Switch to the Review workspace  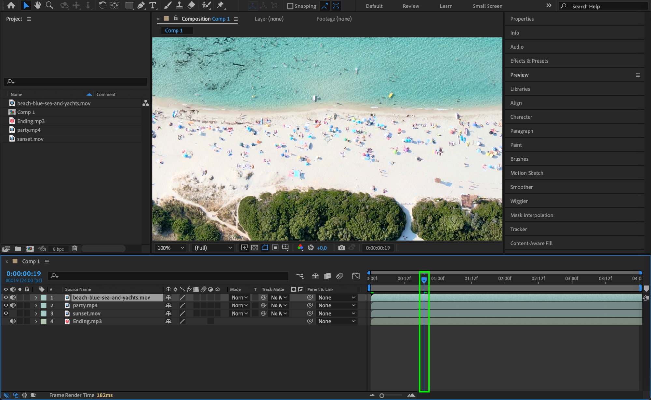pos(411,6)
